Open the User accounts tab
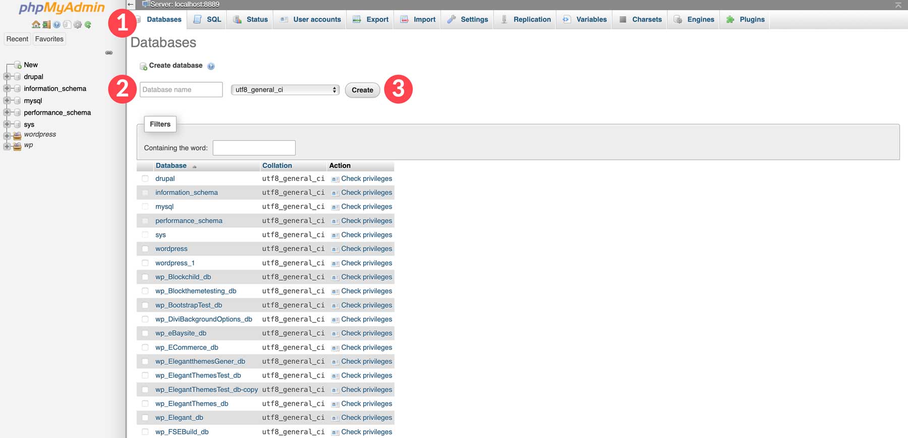 point(310,20)
